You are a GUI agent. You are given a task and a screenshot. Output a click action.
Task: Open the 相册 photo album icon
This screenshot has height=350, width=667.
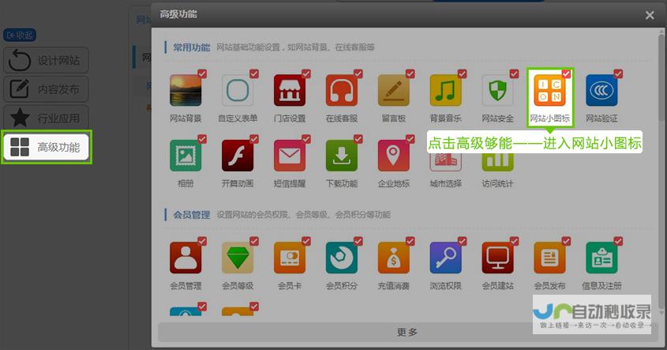click(185, 156)
